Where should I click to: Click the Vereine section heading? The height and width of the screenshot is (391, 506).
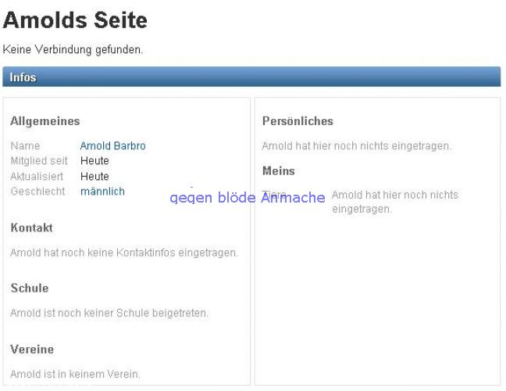pos(32,349)
